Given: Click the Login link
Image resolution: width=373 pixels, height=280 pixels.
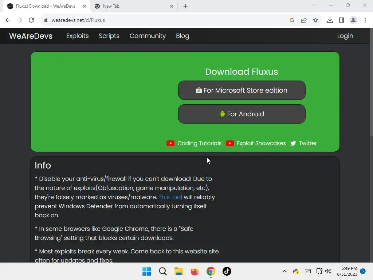Looking at the screenshot, I should 345,36.
